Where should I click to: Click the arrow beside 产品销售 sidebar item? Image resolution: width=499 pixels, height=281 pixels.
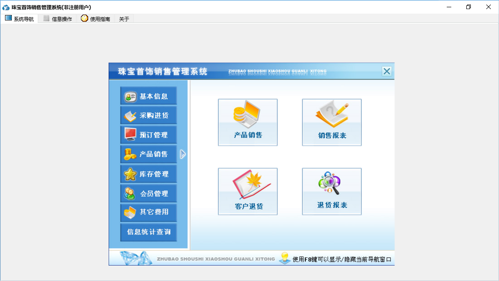[183, 154]
